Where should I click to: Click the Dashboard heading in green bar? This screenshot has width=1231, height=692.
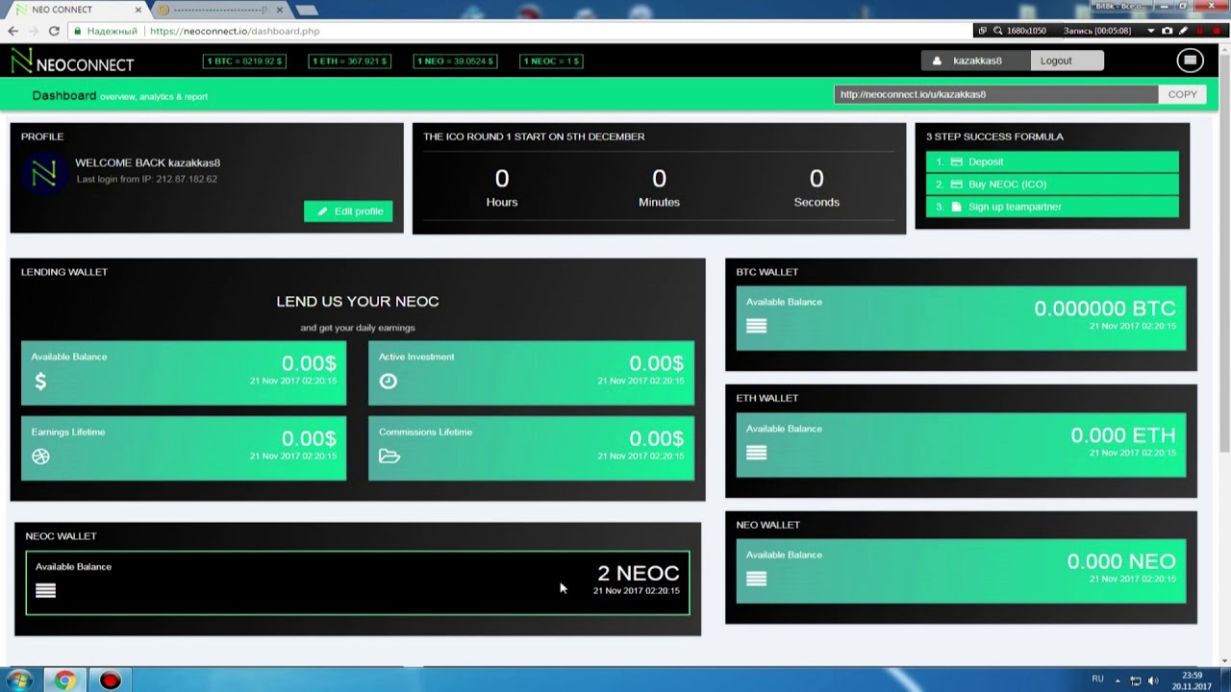tap(64, 95)
